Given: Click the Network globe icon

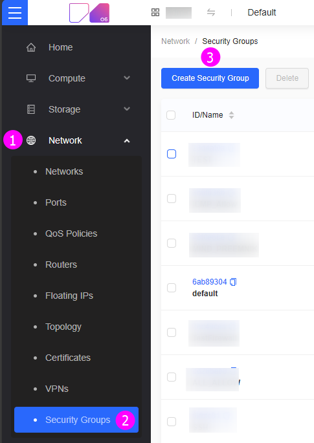Looking at the screenshot, I should [31, 140].
